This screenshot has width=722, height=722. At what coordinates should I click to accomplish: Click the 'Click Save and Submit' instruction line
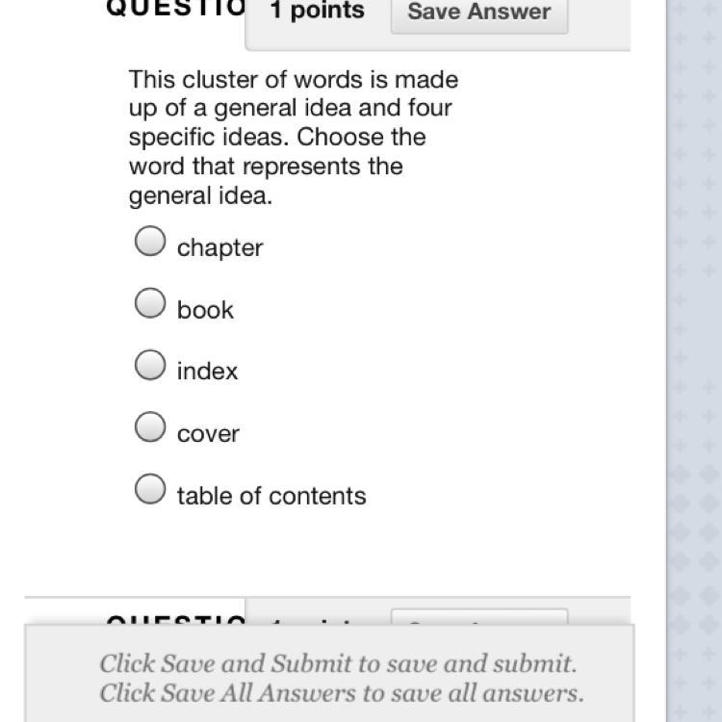point(338,663)
